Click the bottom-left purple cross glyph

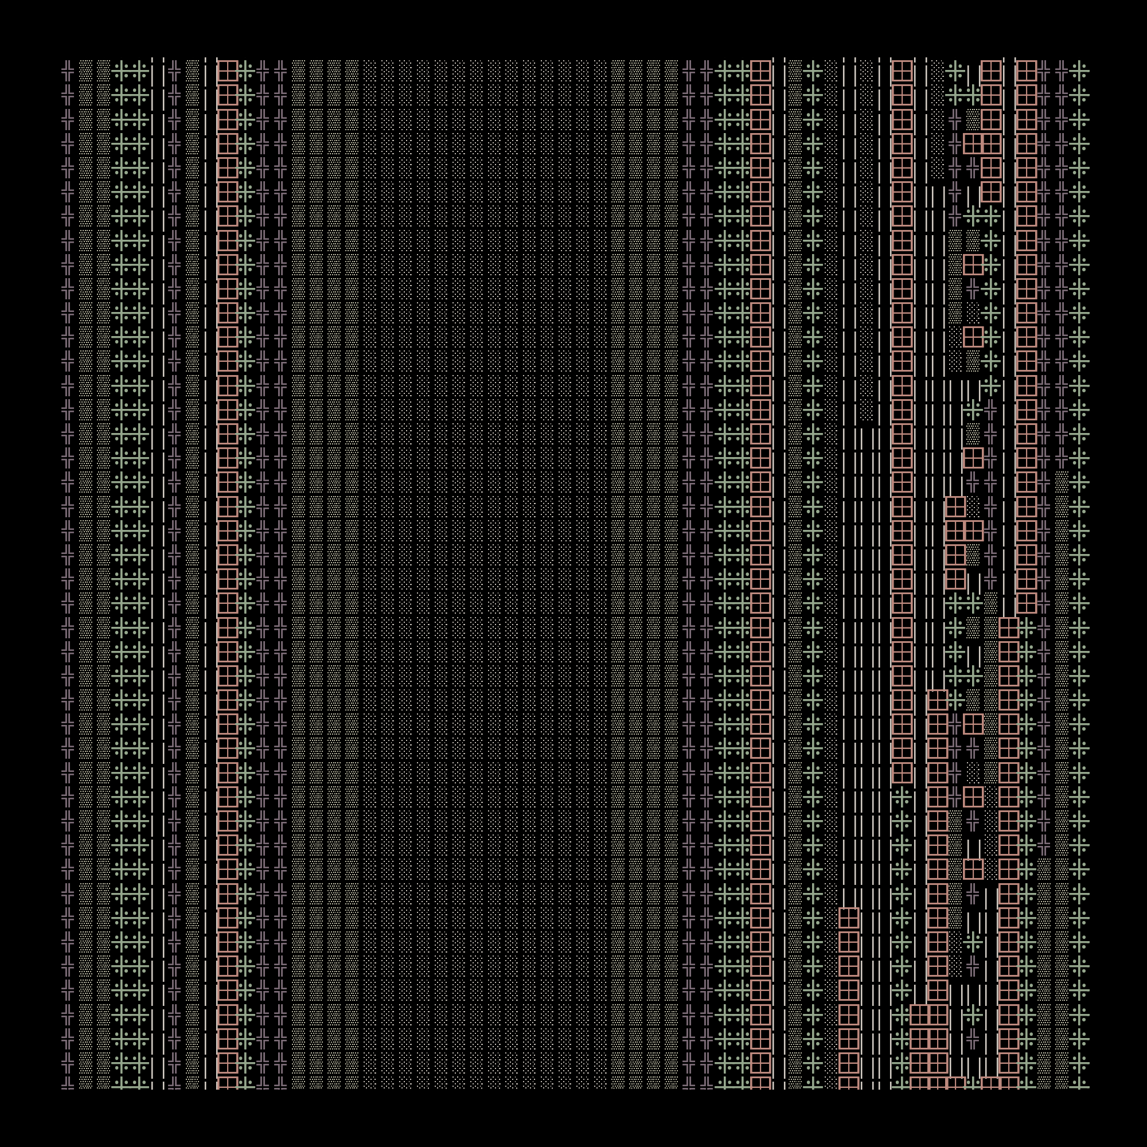point(68,1084)
